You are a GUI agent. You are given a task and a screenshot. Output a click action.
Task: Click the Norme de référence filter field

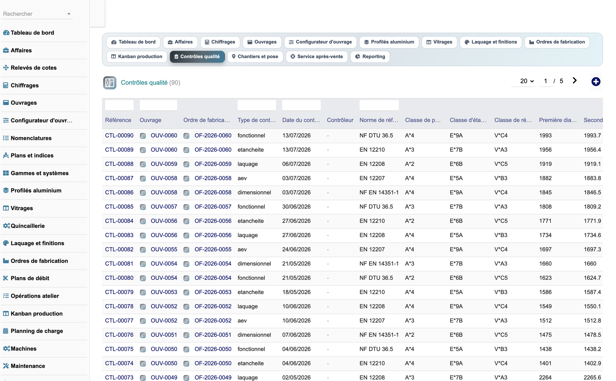coord(379,105)
